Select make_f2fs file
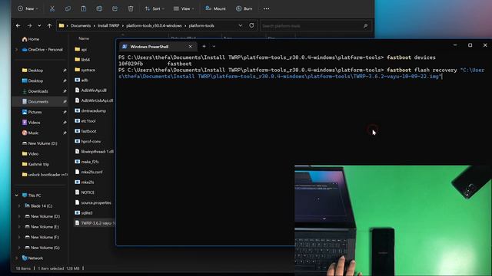Screen dimensions: 492x276 click(90, 162)
